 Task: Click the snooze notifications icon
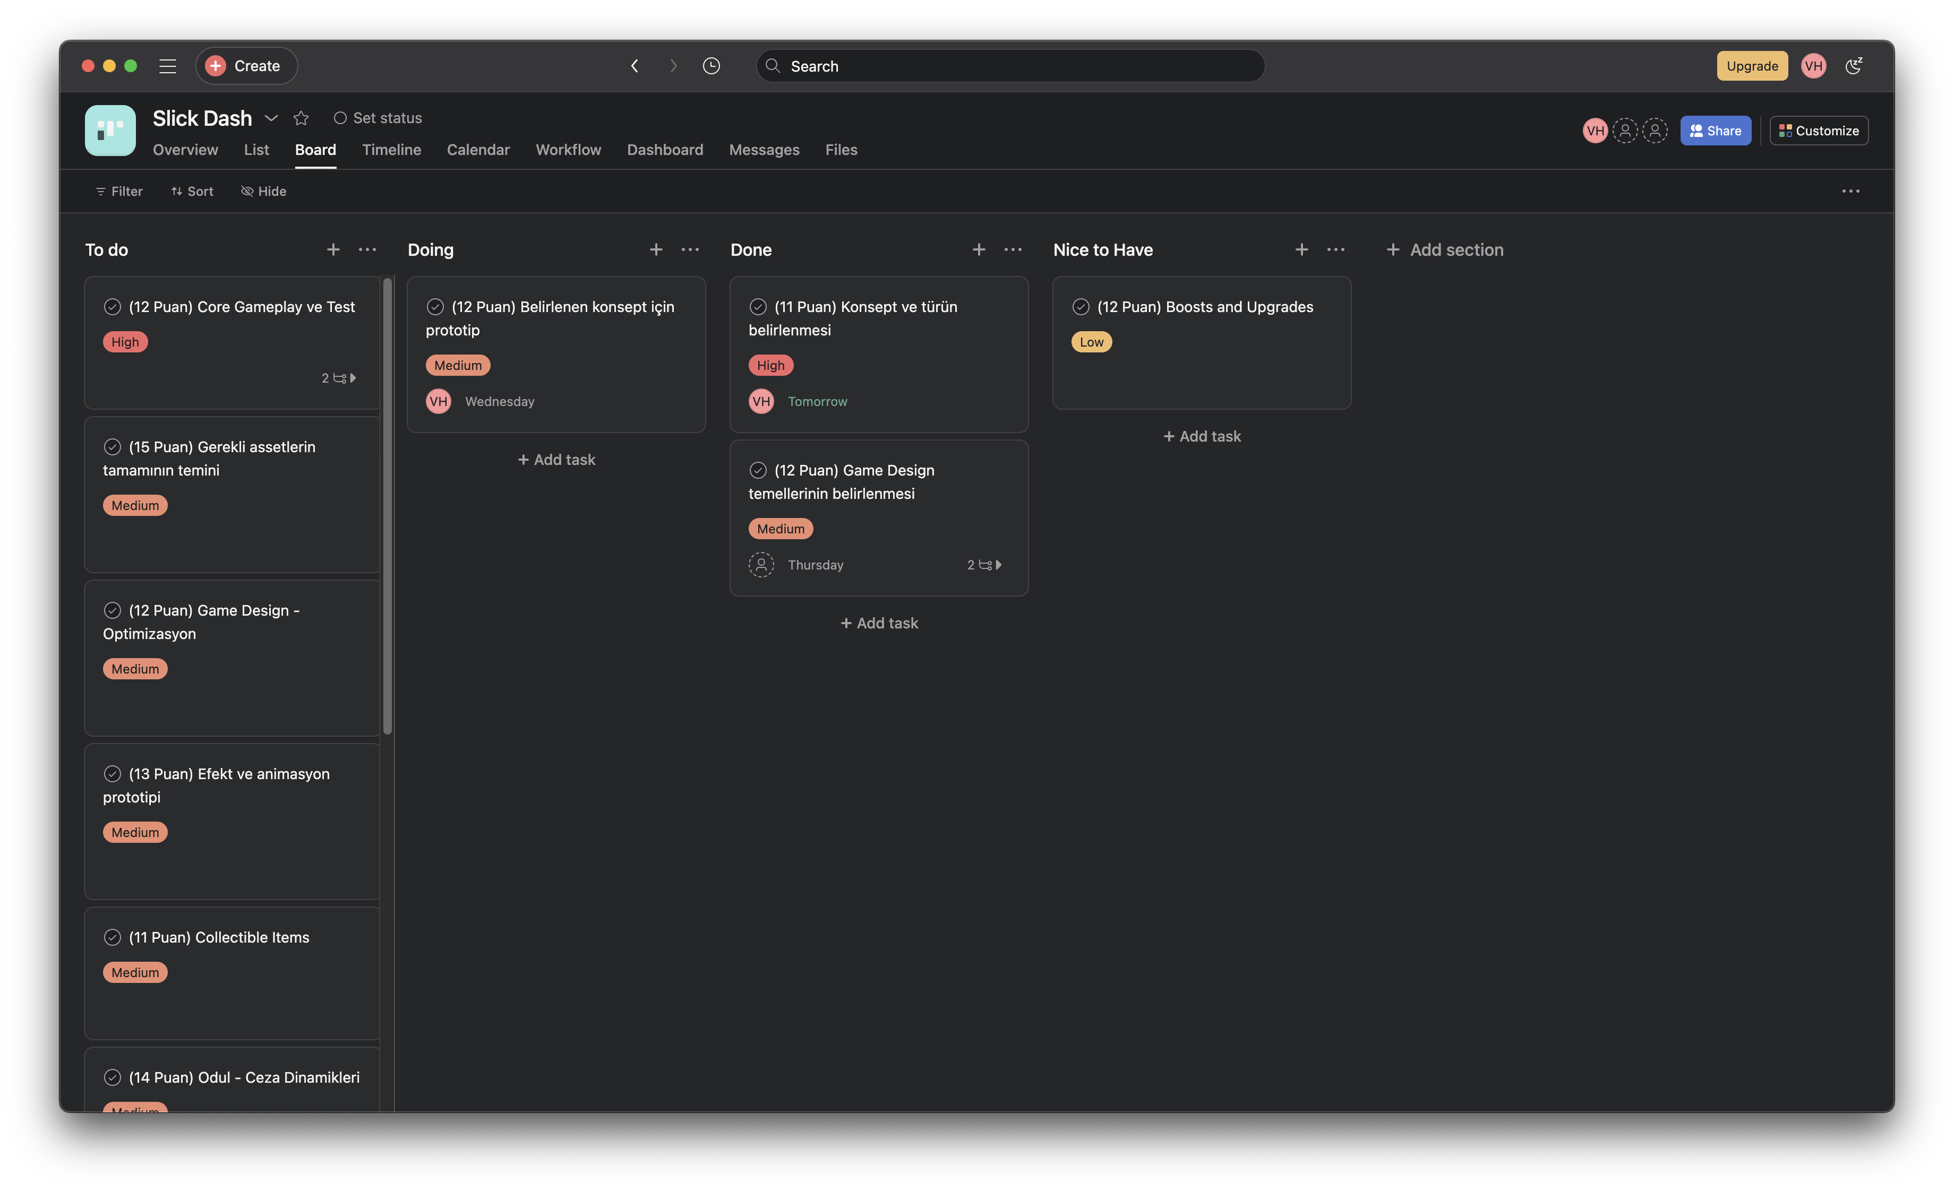point(1853,66)
